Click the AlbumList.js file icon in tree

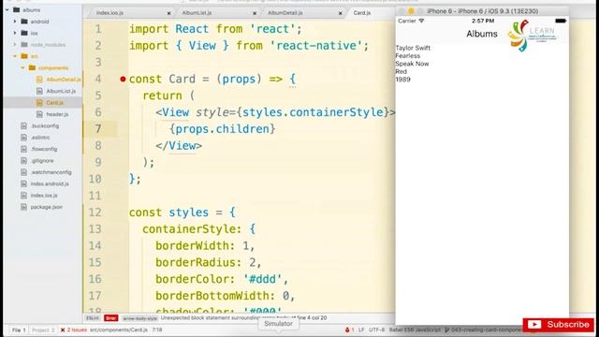click(39, 91)
